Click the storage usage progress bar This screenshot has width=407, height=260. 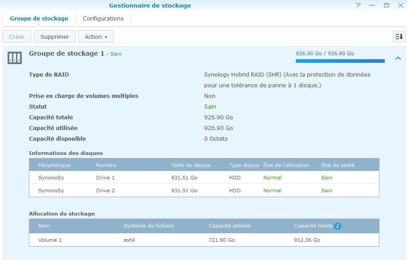coord(340,61)
